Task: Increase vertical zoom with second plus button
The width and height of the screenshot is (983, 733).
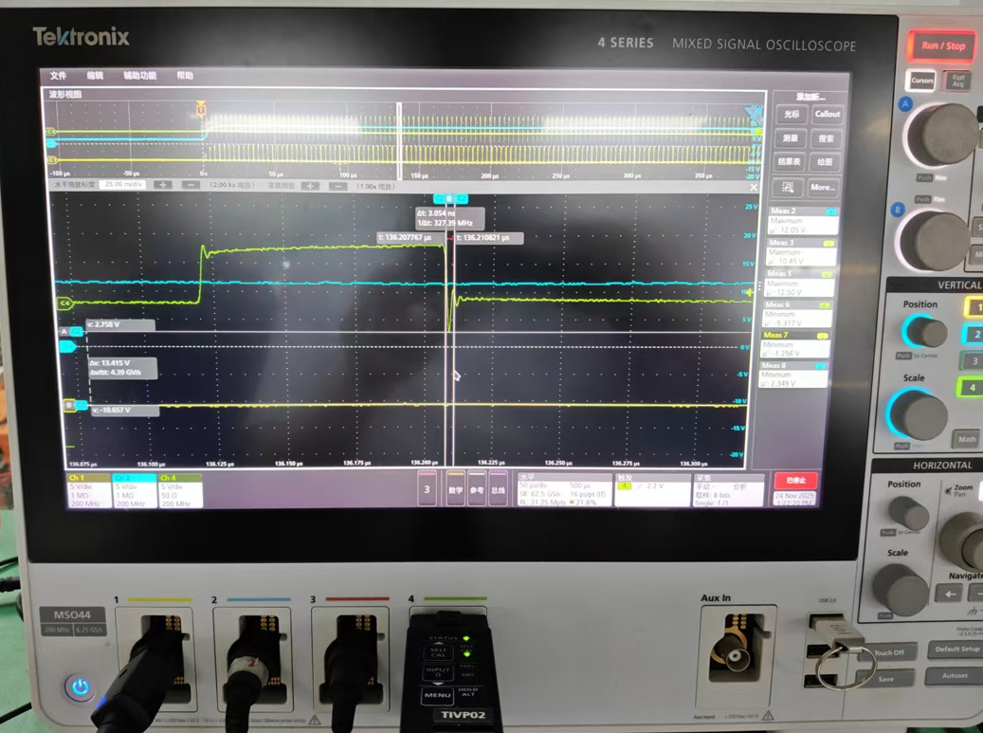Action: coord(310,186)
